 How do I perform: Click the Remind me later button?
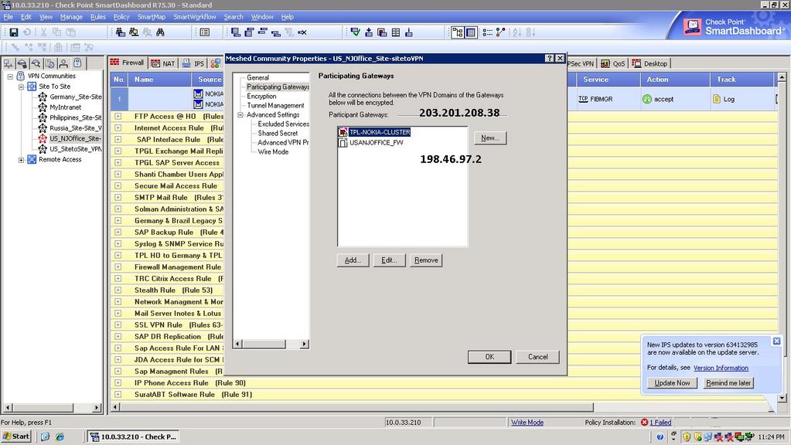[x=728, y=383]
